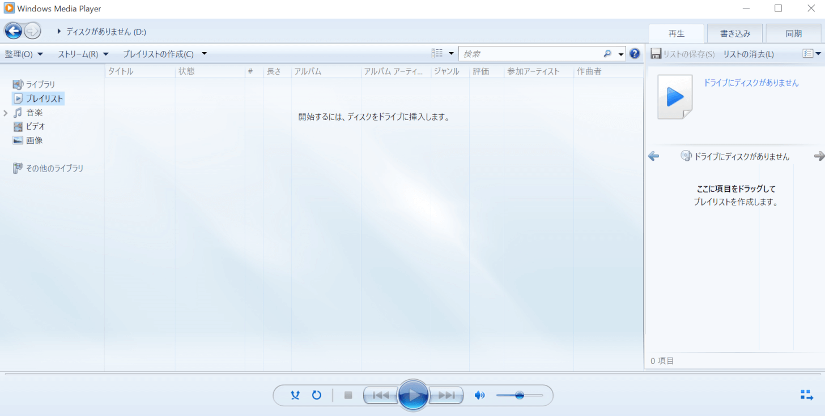Open the view options grid icon
This screenshot has width=825, height=416.
pos(437,54)
